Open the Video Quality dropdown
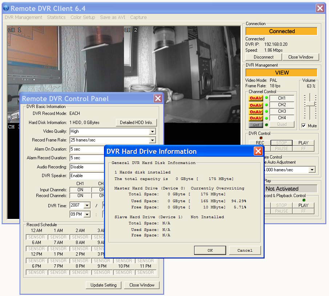Viewport: 329px width, 296px height. (x=152, y=132)
